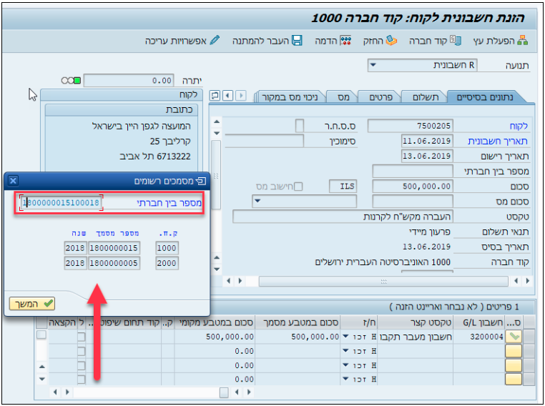The height and width of the screenshot is (406, 545).
Task: Click the ILS currency field
Action: click(x=343, y=187)
